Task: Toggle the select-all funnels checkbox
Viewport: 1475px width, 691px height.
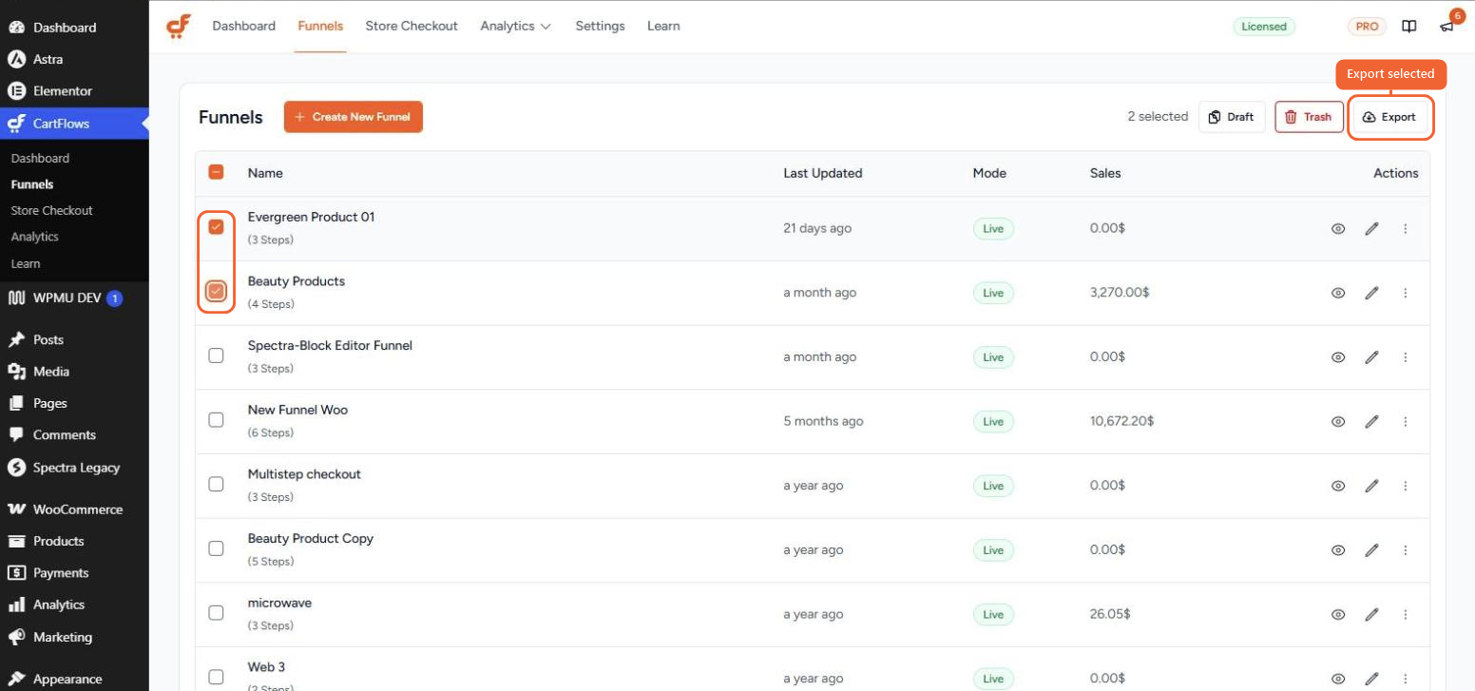Action: click(x=216, y=172)
